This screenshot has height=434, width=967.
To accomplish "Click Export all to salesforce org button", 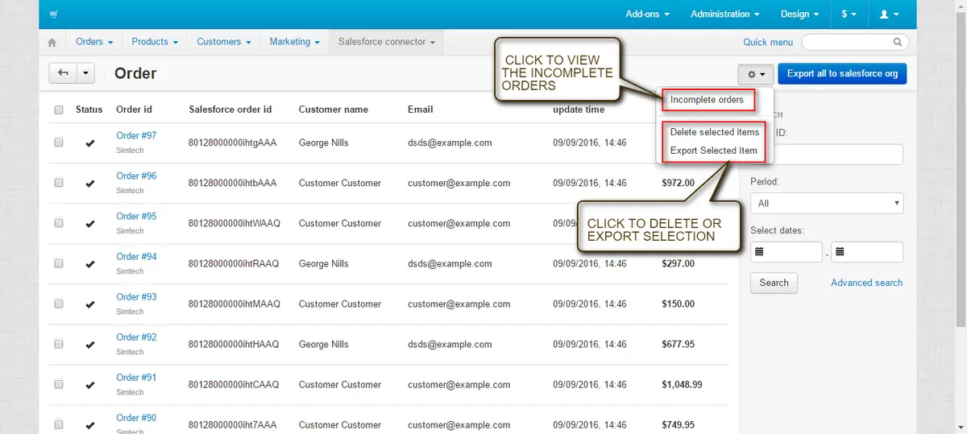I will 842,74.
